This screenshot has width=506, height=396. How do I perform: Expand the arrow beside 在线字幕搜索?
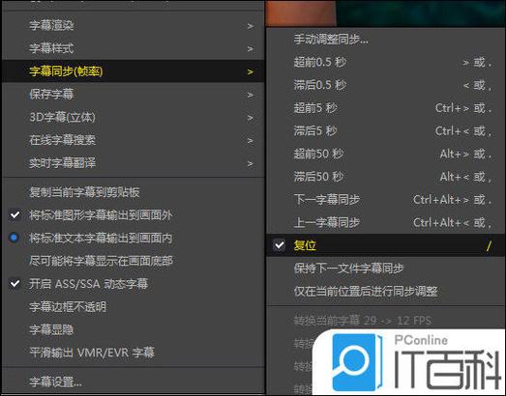coord(250,141)
